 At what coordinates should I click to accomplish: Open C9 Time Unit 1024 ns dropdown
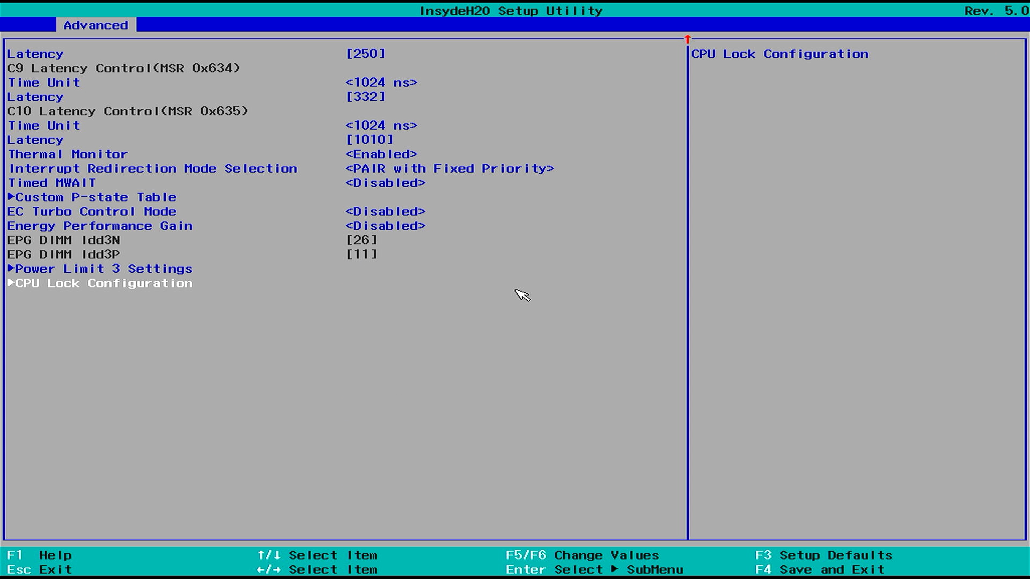tap(381, 83)
